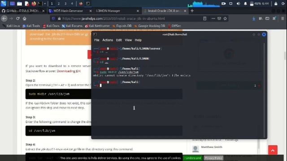Click the Downloading JDK link
This screenshot has height=161, width=287.
[69, 71]
